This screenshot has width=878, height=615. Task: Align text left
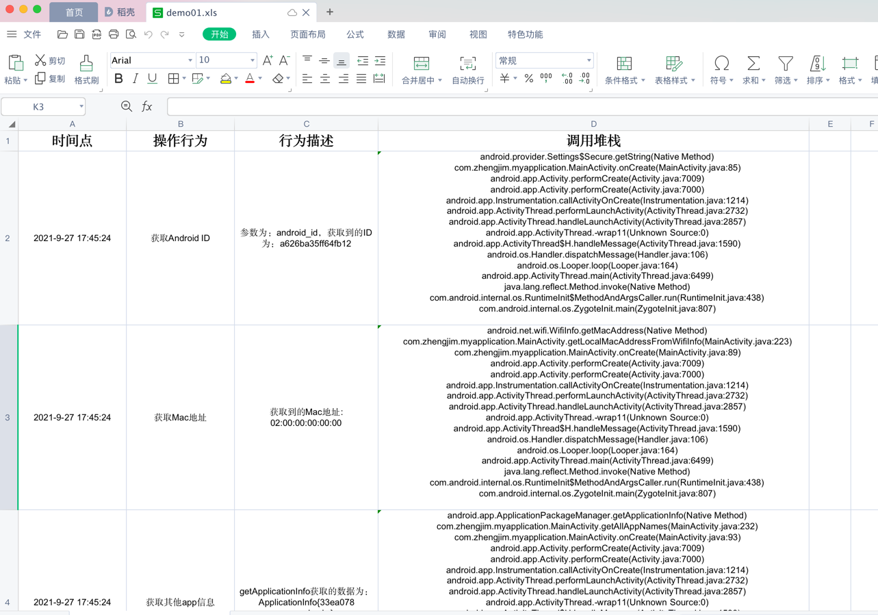(307, 79)
